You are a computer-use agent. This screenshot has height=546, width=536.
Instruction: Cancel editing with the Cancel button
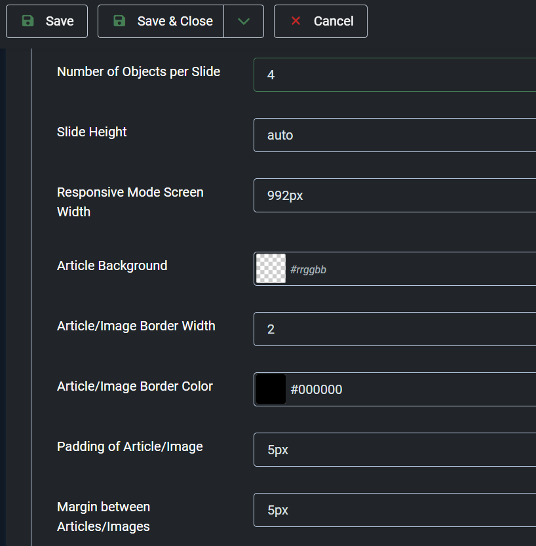320,21
